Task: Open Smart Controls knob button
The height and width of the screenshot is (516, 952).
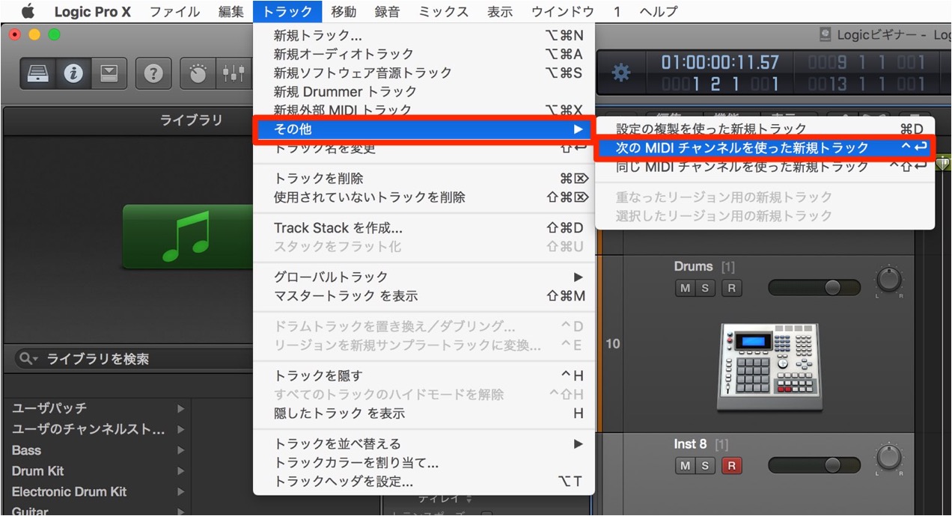Action: 198,73
